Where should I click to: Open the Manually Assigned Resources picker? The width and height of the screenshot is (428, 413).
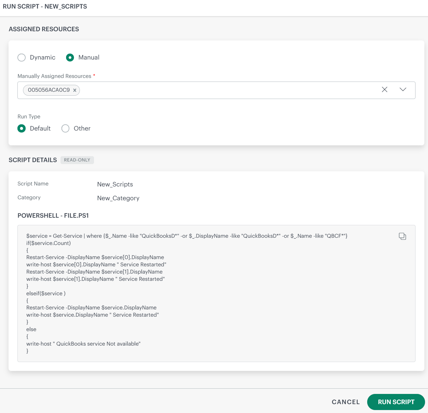(403, 89)
